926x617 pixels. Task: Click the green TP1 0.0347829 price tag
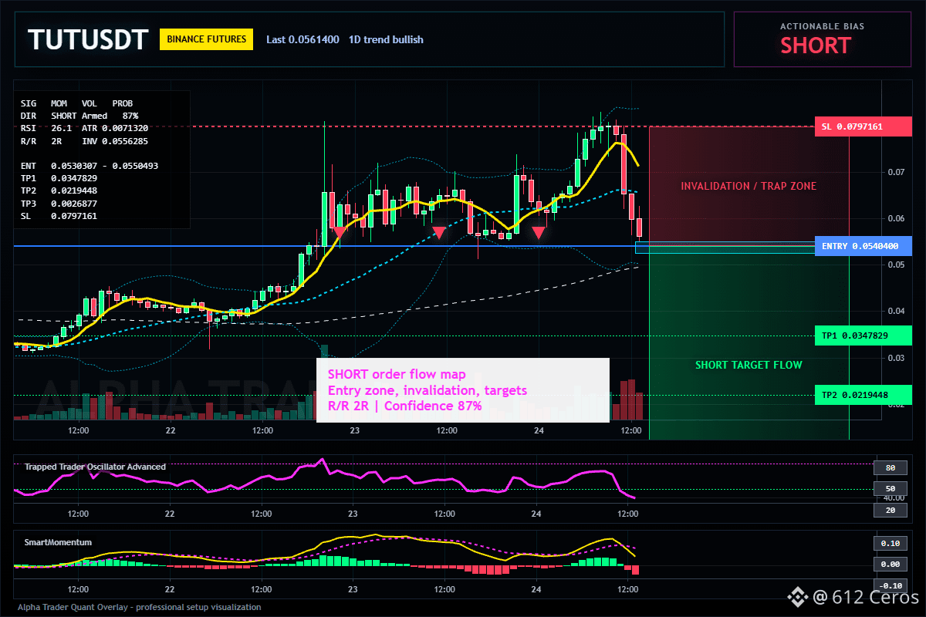pyautogui.click(x=863, y=335)
